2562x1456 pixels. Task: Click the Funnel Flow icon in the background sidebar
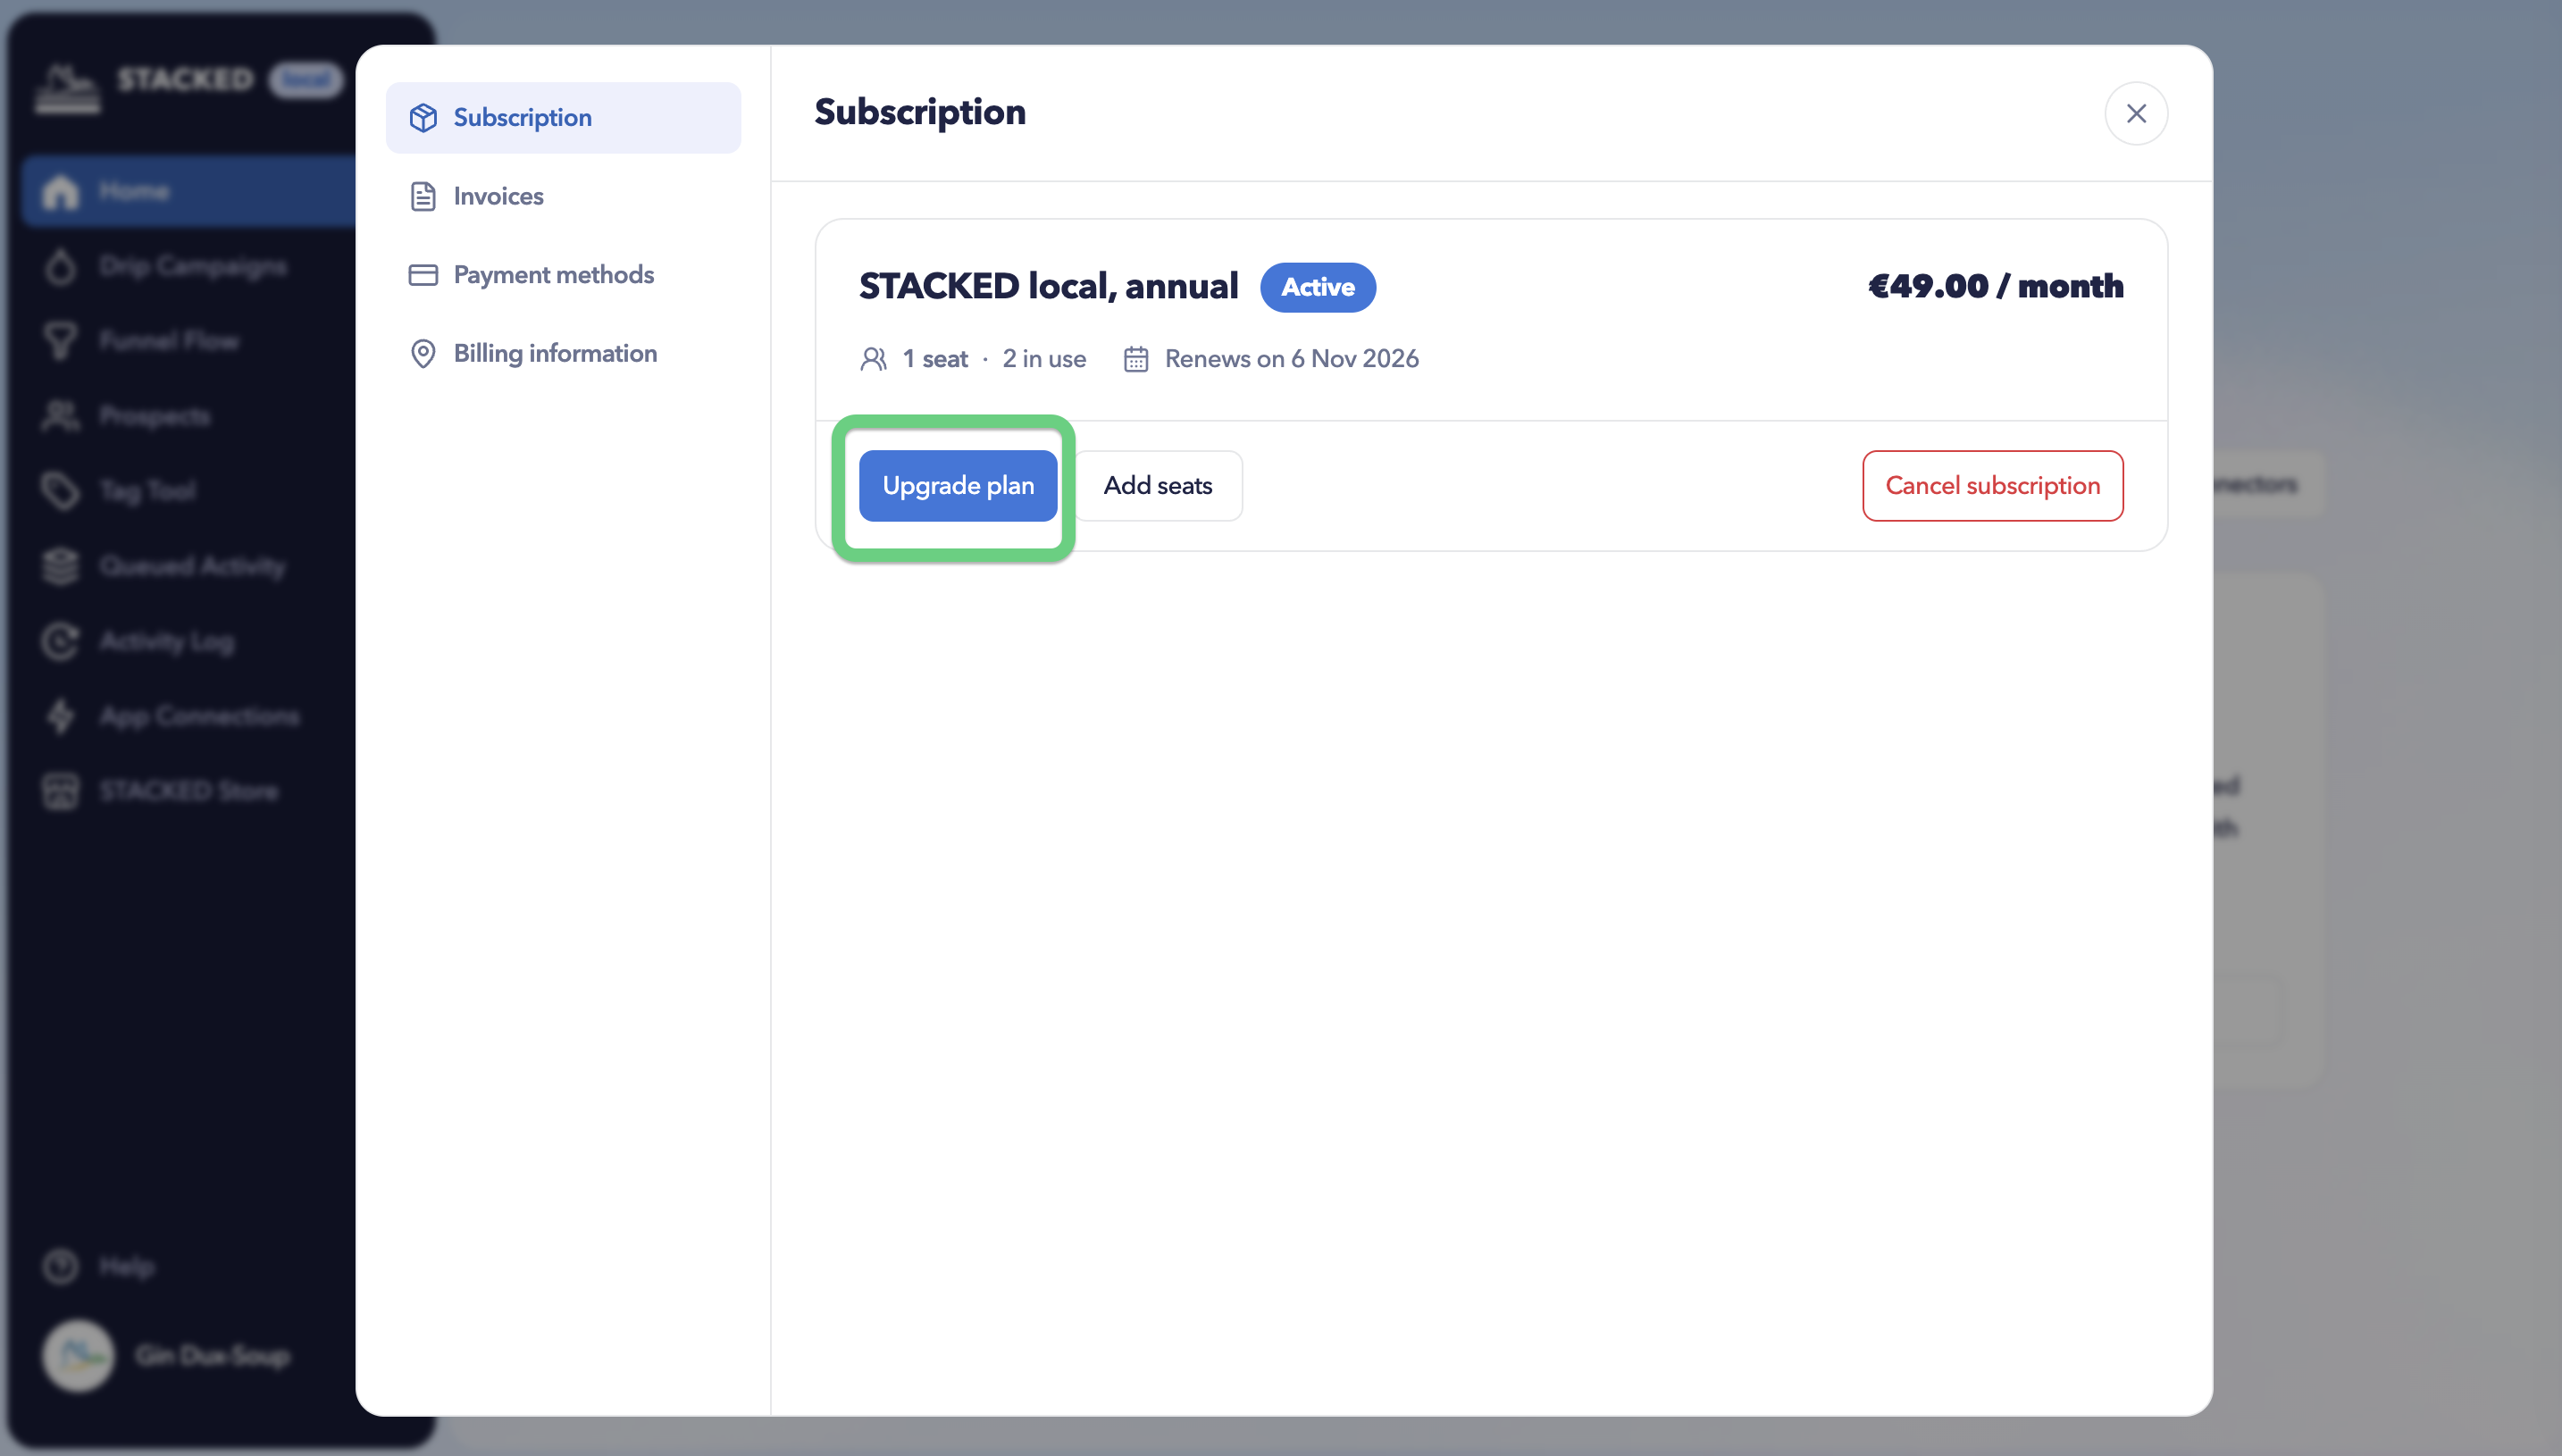tap(60, 341)
